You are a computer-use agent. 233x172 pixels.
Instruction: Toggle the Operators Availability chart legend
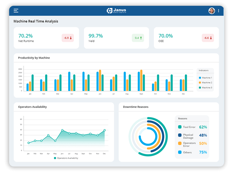click(x=66, y=158)
